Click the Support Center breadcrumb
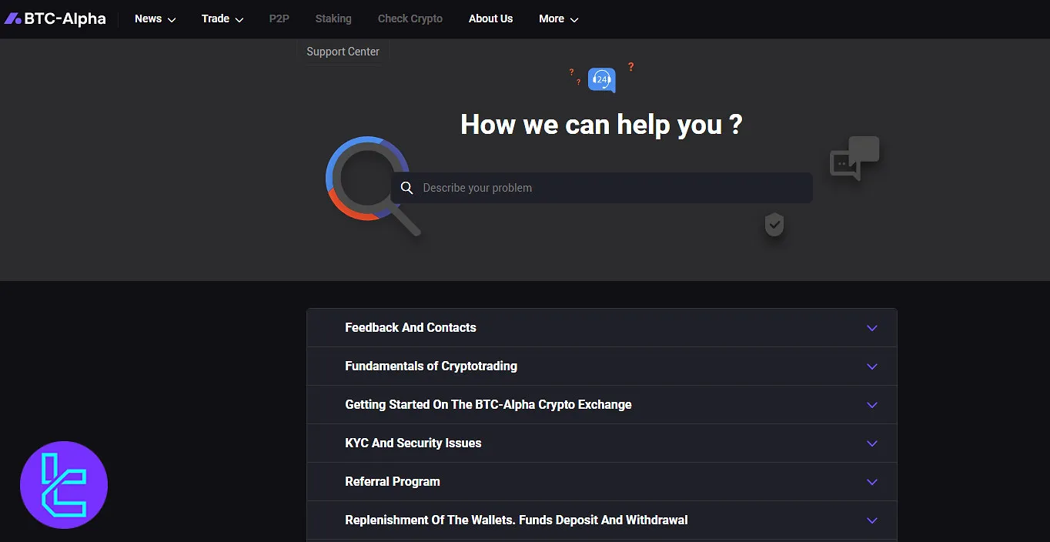Viewport: 1050px width, 542px height. pos(343,52)
